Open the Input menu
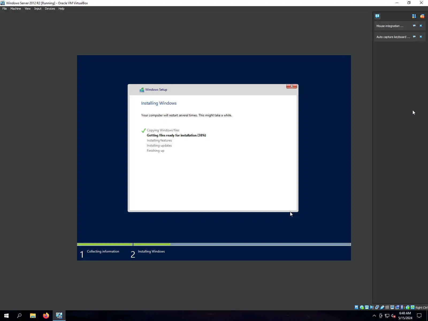 (38, 9)
